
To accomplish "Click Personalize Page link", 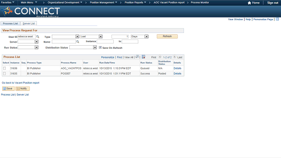I will pyautogui.click(x=263, y=19).
